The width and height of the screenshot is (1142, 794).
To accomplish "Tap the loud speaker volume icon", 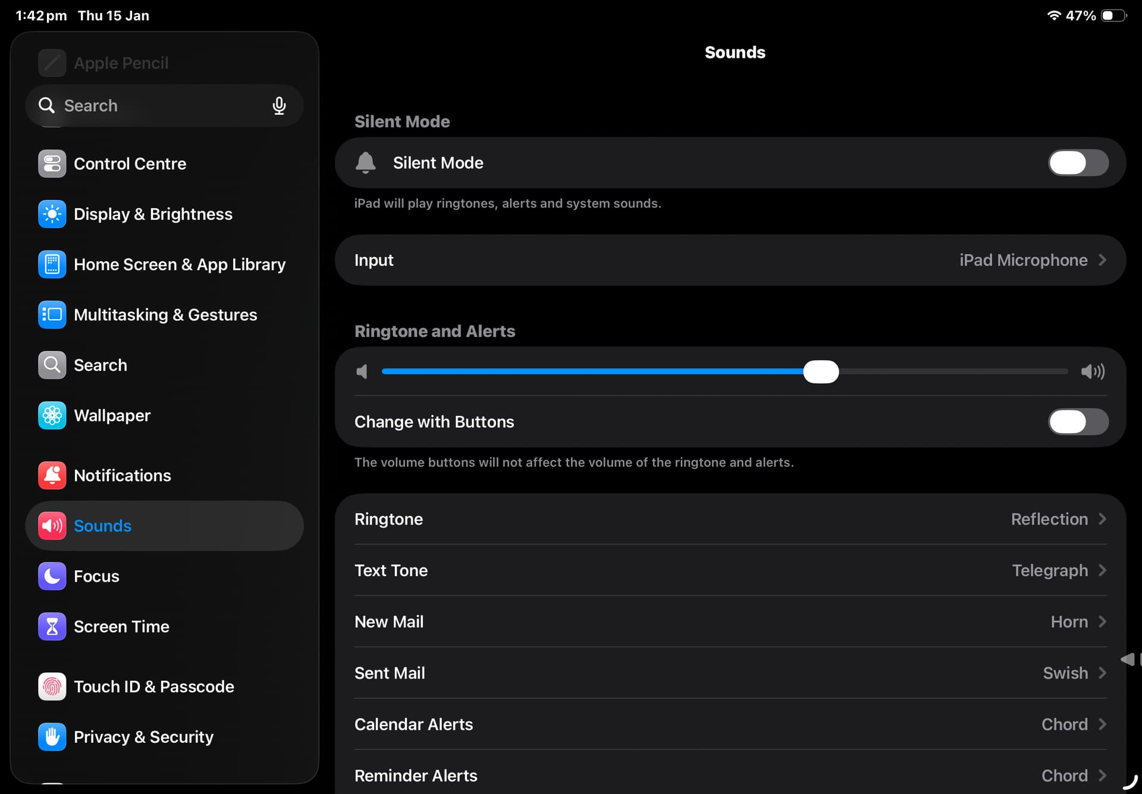I will [x=1093, y=372].
